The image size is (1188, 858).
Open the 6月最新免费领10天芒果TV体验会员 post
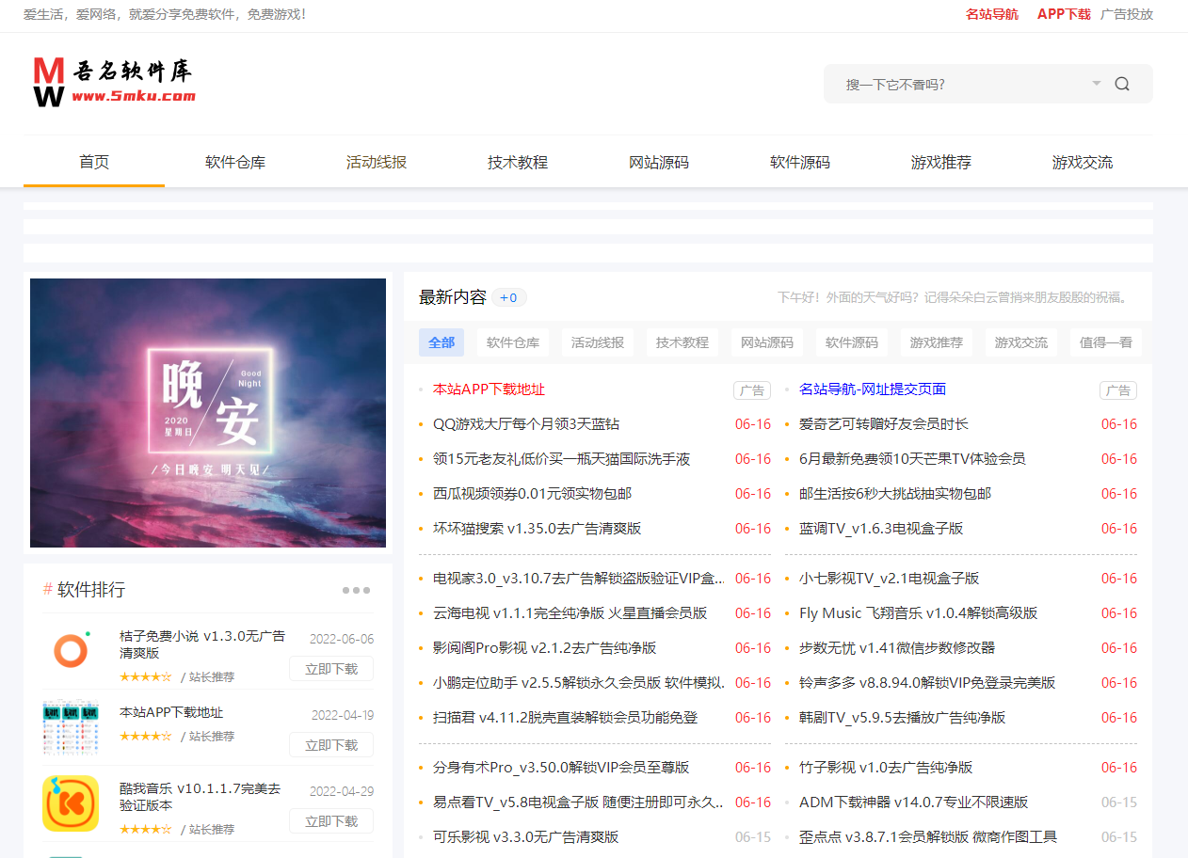[912, 459]
